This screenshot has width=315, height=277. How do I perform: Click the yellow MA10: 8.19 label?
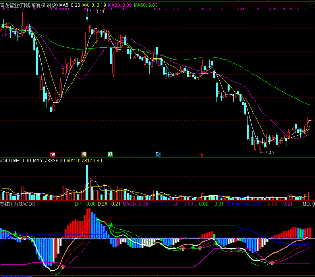coord(94,5)
